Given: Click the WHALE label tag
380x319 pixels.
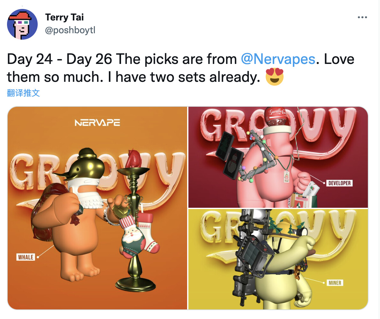Looking at the screenshot, I should [x=26, y=257].
